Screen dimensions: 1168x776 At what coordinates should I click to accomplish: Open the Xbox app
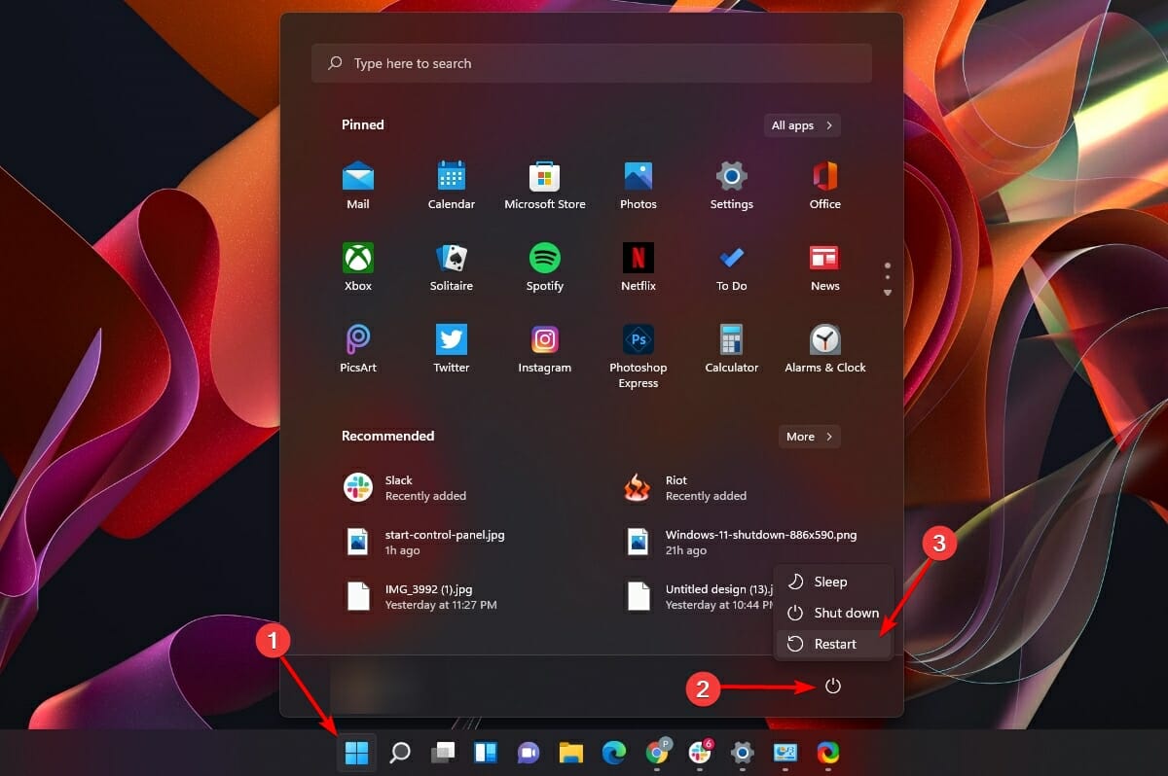pos(357,266)
